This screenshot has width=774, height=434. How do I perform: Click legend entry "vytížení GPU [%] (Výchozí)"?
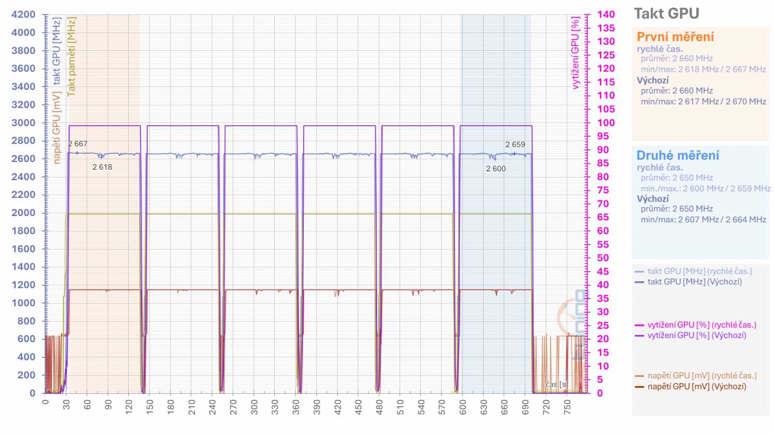(697, 335)
